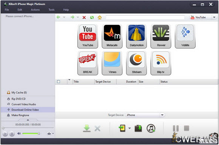Take snapshot with camera icon
This screenshot has width=219, height=145.
click(x=49, y=134)
